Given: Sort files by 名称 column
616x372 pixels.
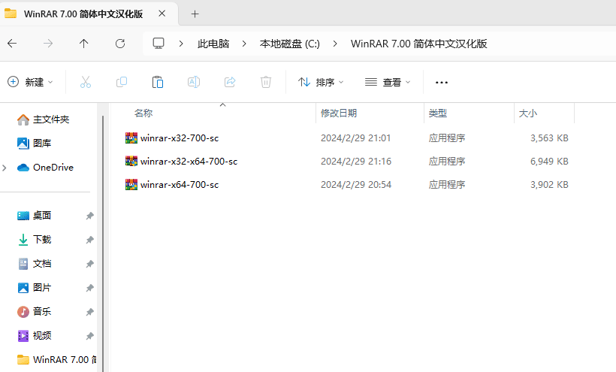Looking at the screenshot, I should click(143, 113).
